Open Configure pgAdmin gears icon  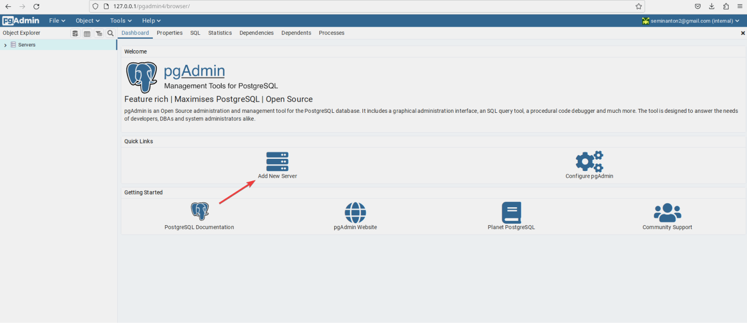[x=589, y=161]
